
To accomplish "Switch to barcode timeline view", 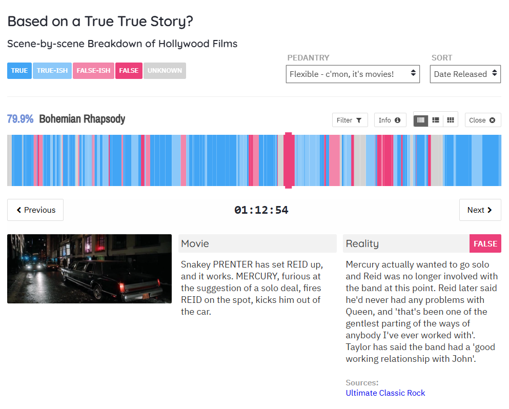I will [421, 120].
